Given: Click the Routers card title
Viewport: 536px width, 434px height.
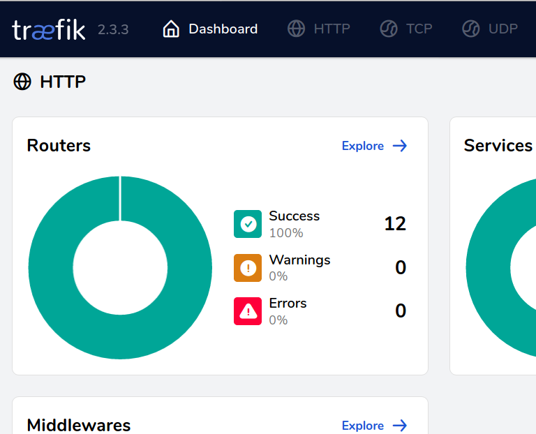Looking at the screenshot, I should pos(59,146).
